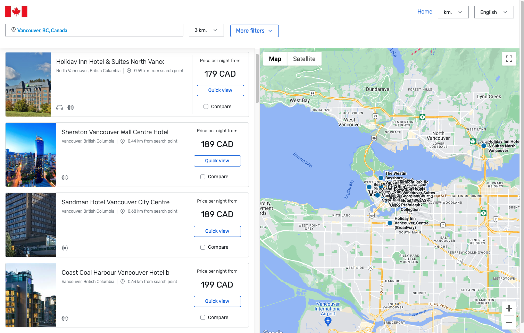Switch to the Satellite map view
Viewport: 524px width, 333px height.
click(304, 59)
